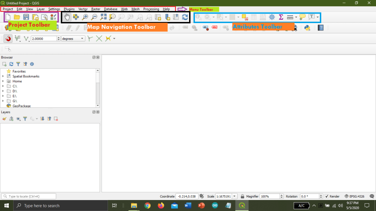Open the Style Manager icon

53,17
